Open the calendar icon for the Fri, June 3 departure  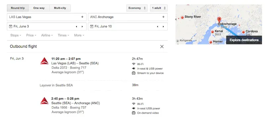[x=11, y=27]
